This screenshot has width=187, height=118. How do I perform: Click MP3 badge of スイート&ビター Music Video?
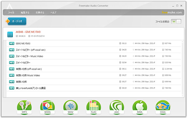(x=12, y=56)
